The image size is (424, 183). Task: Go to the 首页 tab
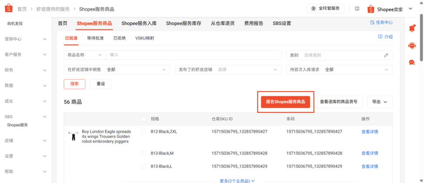point(63,23)
